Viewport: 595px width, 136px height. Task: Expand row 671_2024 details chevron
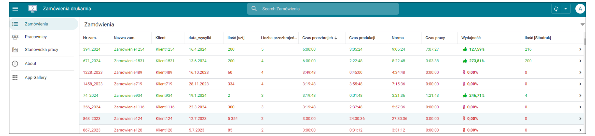click(580, 61)
